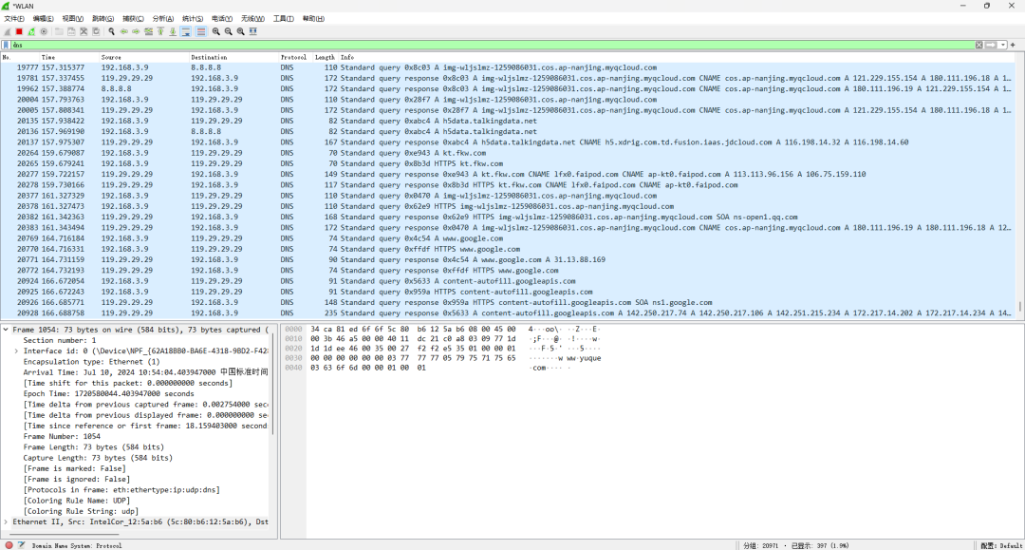Screen dimensions: 1025x550
Task: Toggle packet colorization rules
Action: tap(200, 31)
